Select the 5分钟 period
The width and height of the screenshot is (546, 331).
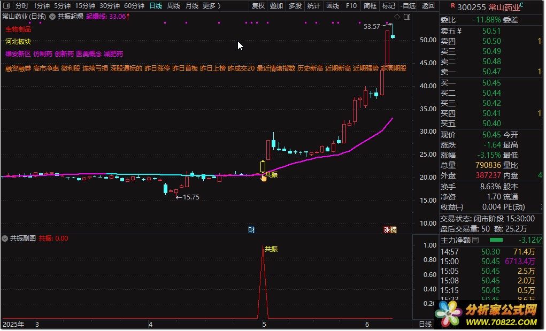pyautogui.click(x=63, y=5)
